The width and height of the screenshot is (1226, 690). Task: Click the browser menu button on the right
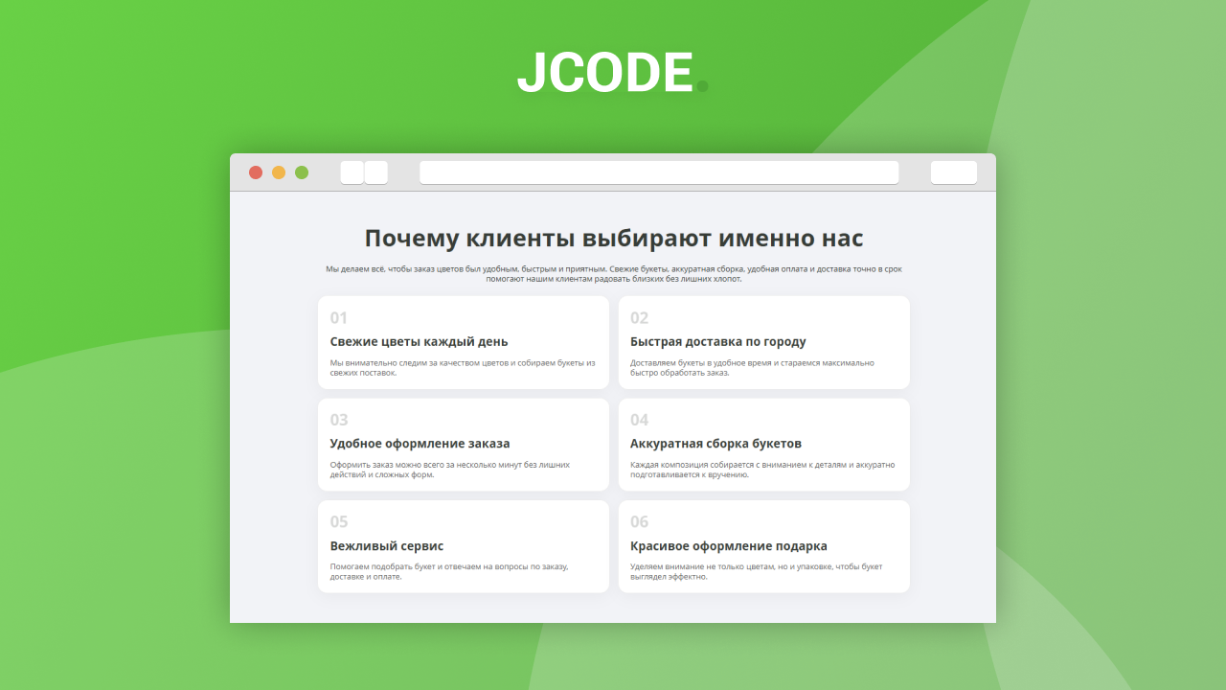954,172
